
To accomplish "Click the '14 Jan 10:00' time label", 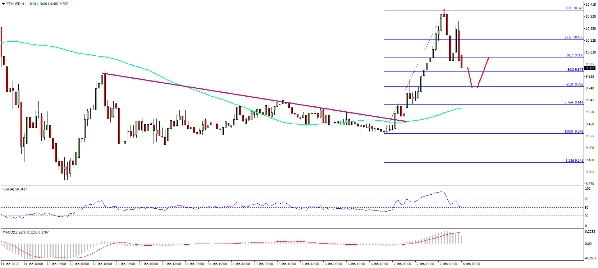I will 218,264.
